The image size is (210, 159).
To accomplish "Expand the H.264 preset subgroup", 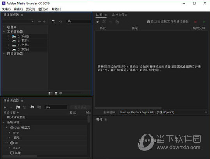I will point(9,148).
